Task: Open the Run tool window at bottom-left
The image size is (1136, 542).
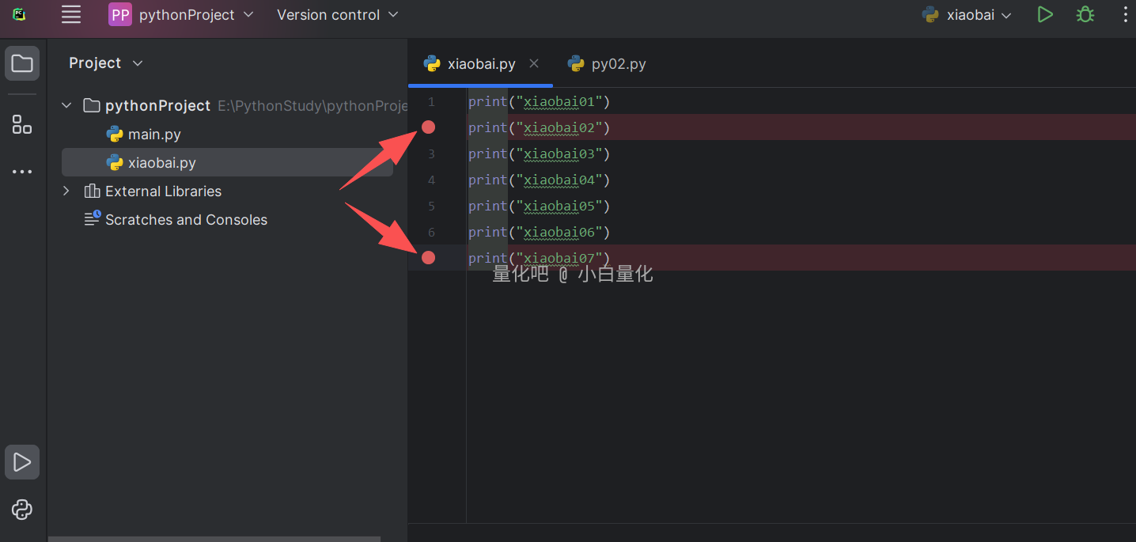Action: (22, 462)
